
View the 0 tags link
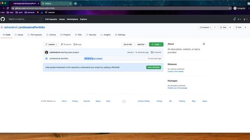(x=77, y=44)
